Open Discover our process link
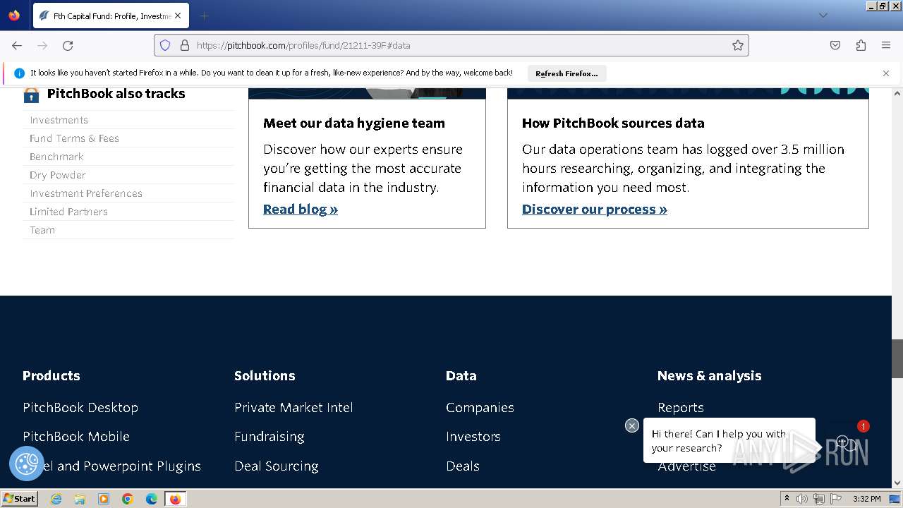 pyautogui.click(x=595, y=209)
